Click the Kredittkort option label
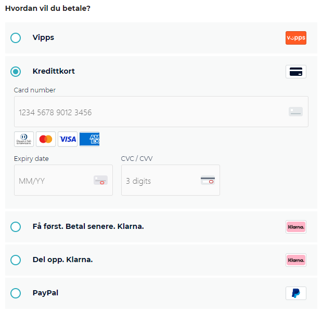322x313 pixels. click(x=54, y=71)
